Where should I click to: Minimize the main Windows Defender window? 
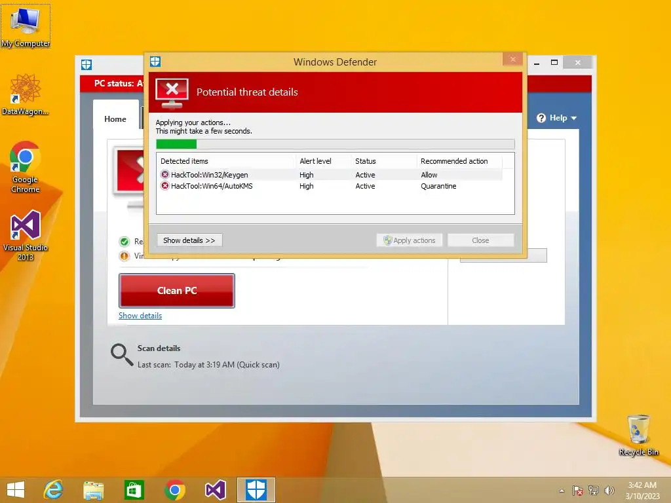tap(537, 63)
